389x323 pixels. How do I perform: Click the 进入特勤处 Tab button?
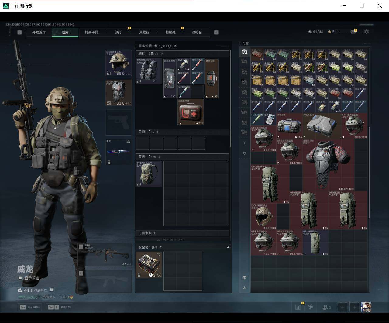pyautogui.click(x=30, y=307)
